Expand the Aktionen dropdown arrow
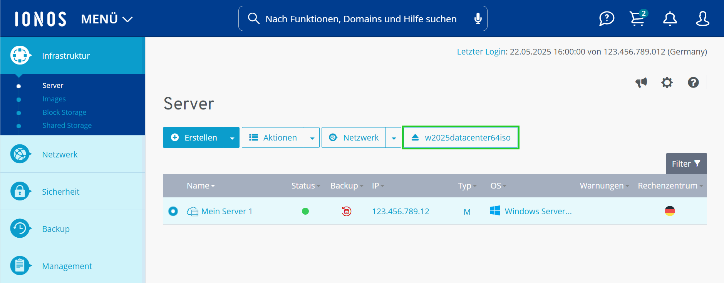 (x=312, y=137)
